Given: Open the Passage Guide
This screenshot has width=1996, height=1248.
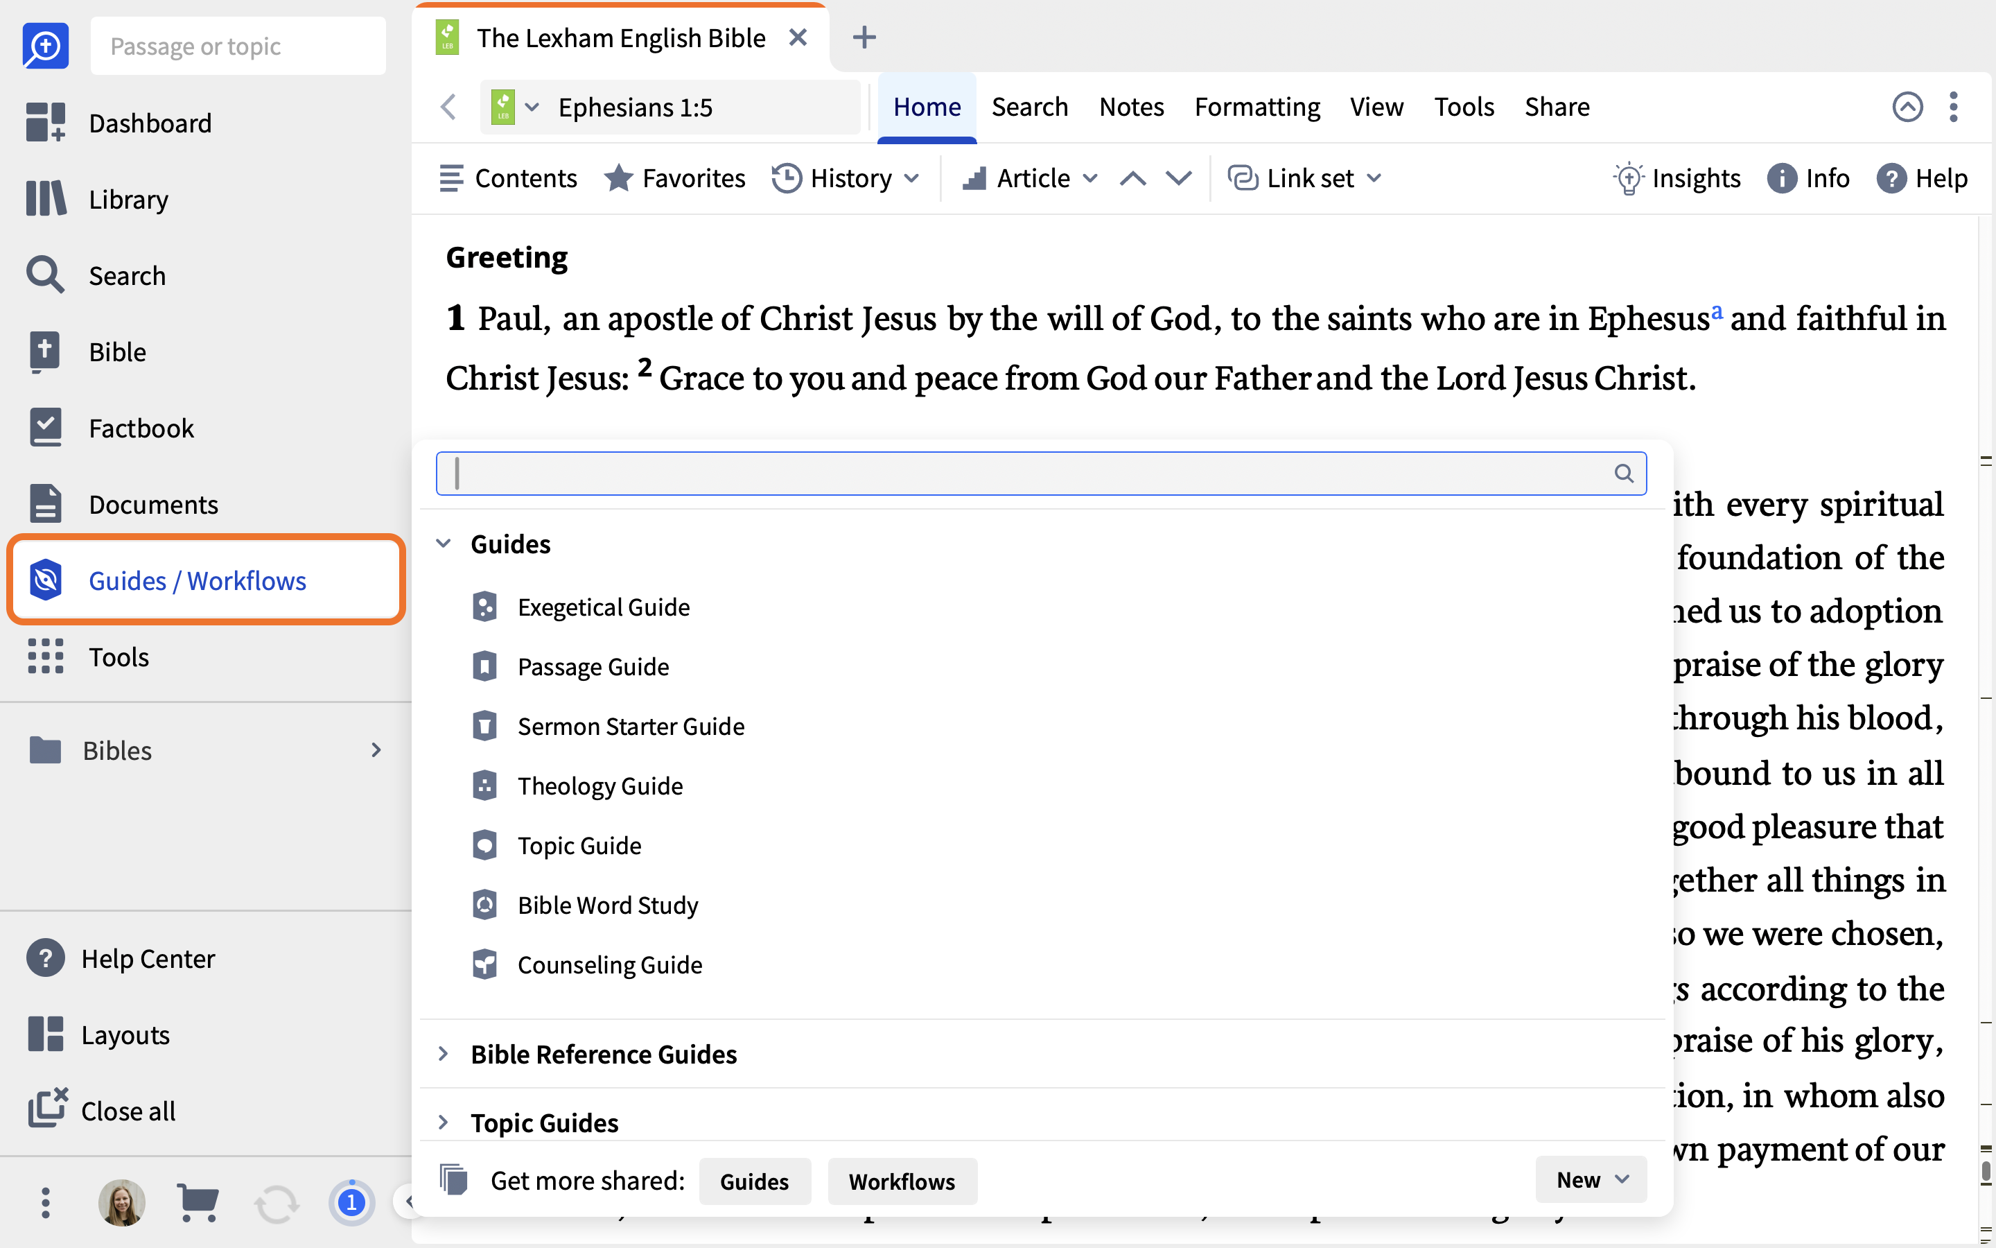Looking at the screenshot, I should point(570,666).
